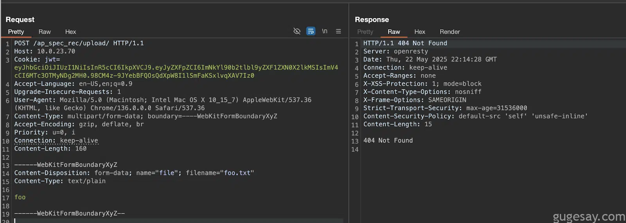This screenshot has height=223, width=626.
Task: Click the X-XSS-Protection: 1; mode=block header
Action: pyautogui.click(x=422, y=84)
